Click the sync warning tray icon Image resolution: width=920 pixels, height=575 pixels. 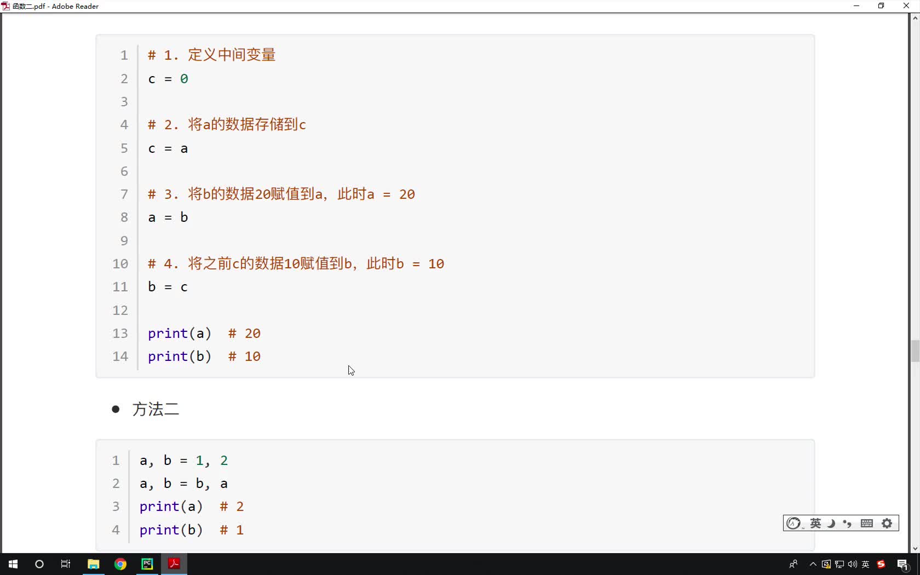pos(826,564)
